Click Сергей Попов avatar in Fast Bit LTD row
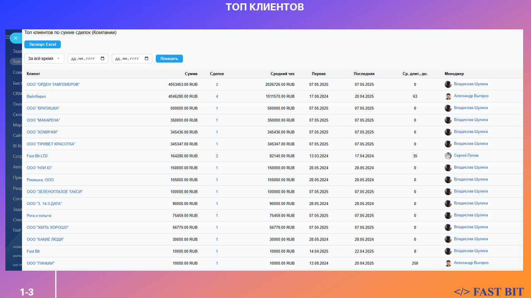531x298 pixels. coord(448,156)
